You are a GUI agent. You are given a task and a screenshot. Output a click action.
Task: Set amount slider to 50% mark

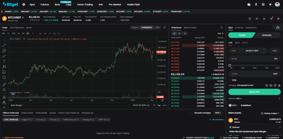(255, 65)
